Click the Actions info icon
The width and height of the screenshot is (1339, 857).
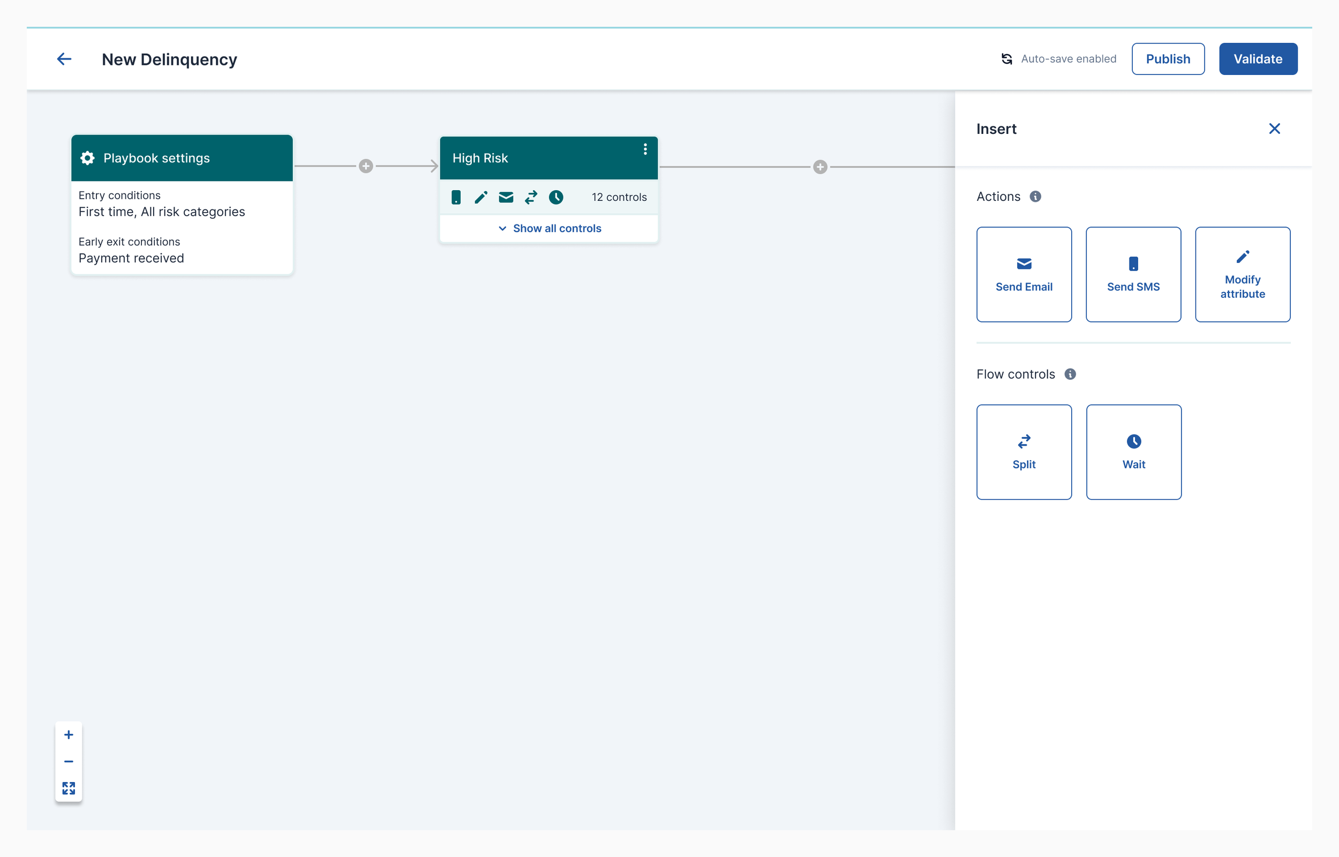(1035, 197)
